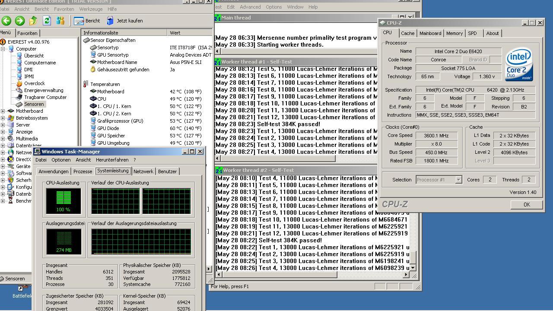Click the Temperaturen thermometer icon
Image resolution: width=553 pixels, height=311 pixels.
(x=86, y=84)
